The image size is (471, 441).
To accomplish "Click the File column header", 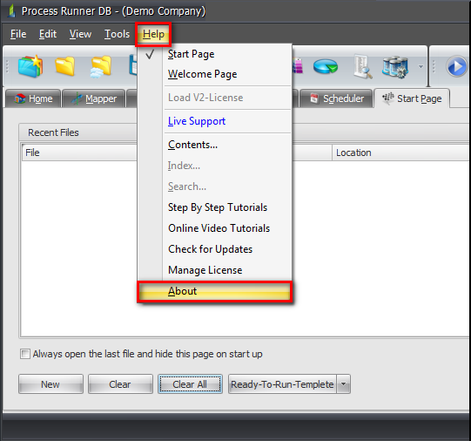I will pyautogui.click(x=79, y=153).
